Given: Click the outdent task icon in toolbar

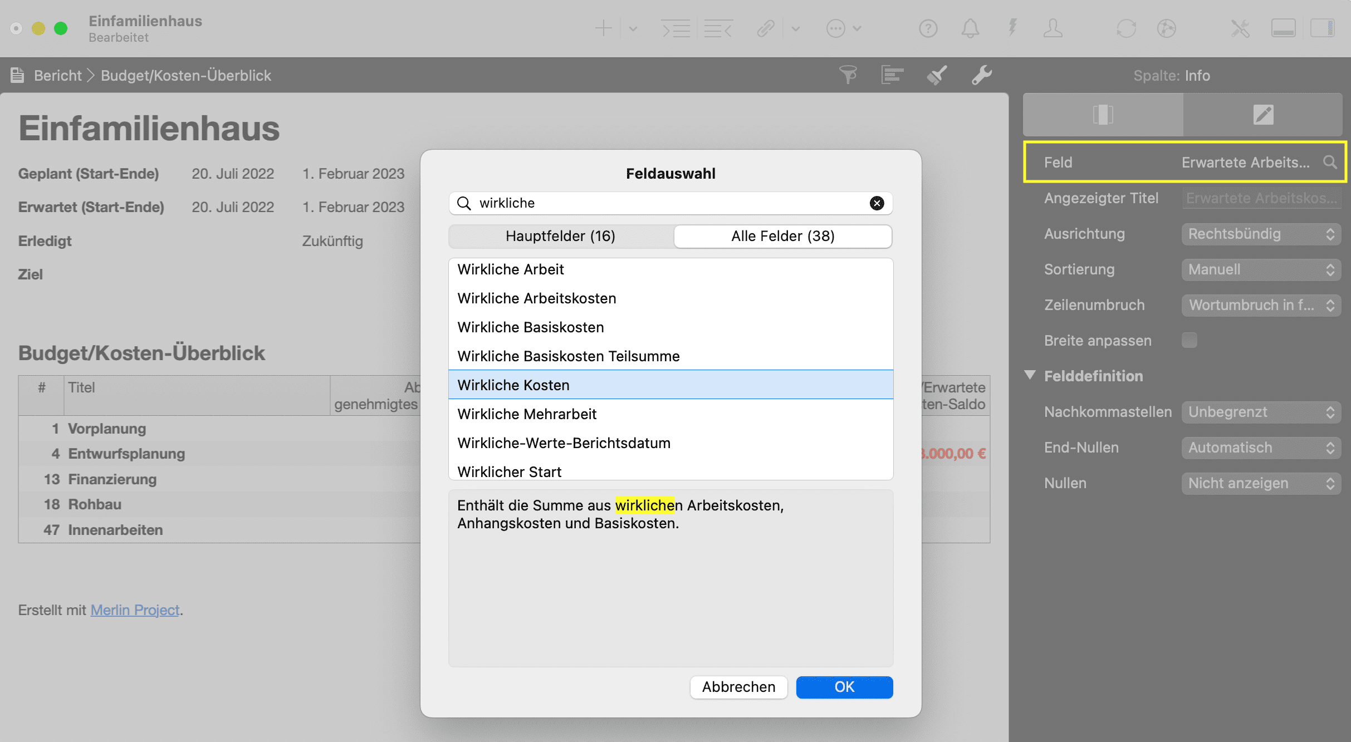Looking at the screenshot, I should [718, 28].
